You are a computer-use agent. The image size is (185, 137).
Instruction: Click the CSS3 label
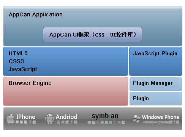click(x=16, y=61)
